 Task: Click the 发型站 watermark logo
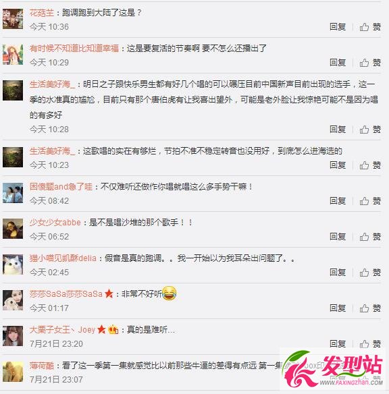point(333,370)
